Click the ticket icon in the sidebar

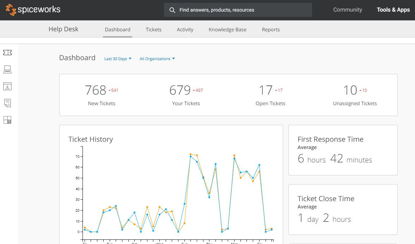(x=7, y=52)
